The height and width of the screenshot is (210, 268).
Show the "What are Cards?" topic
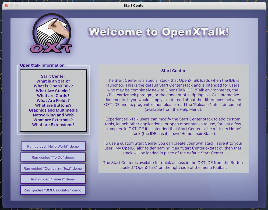click(53, 96)
